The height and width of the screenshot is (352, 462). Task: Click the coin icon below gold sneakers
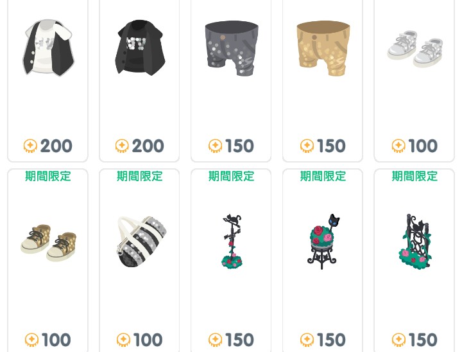(31, 340)
